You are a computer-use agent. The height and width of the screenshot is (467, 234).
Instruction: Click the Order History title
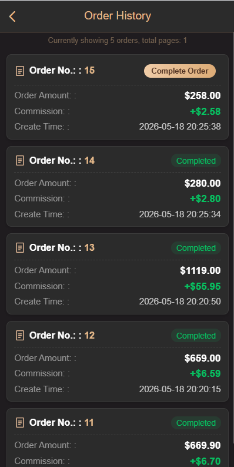118,16
